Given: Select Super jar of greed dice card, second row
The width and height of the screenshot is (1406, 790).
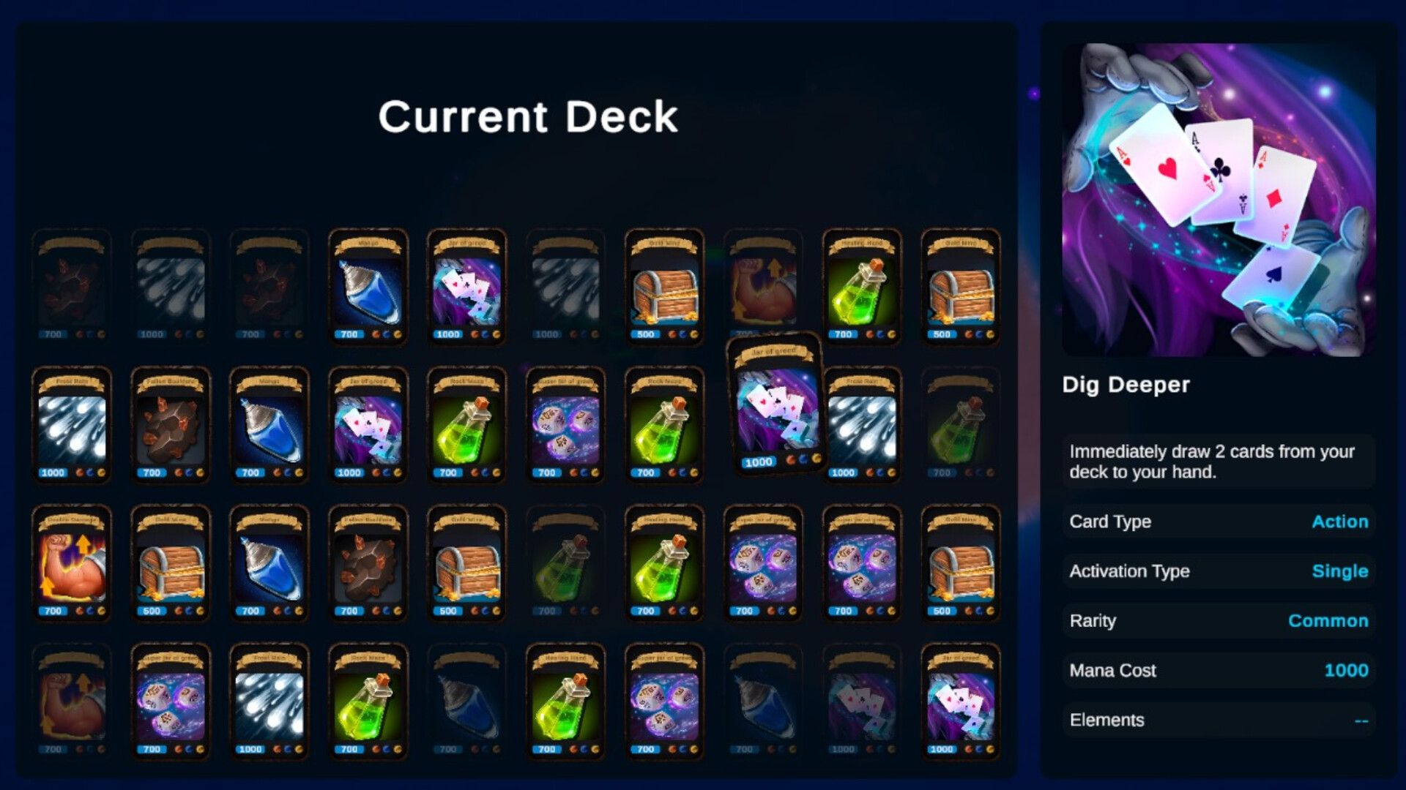Looking at the screenshot, I should point(565,425).
